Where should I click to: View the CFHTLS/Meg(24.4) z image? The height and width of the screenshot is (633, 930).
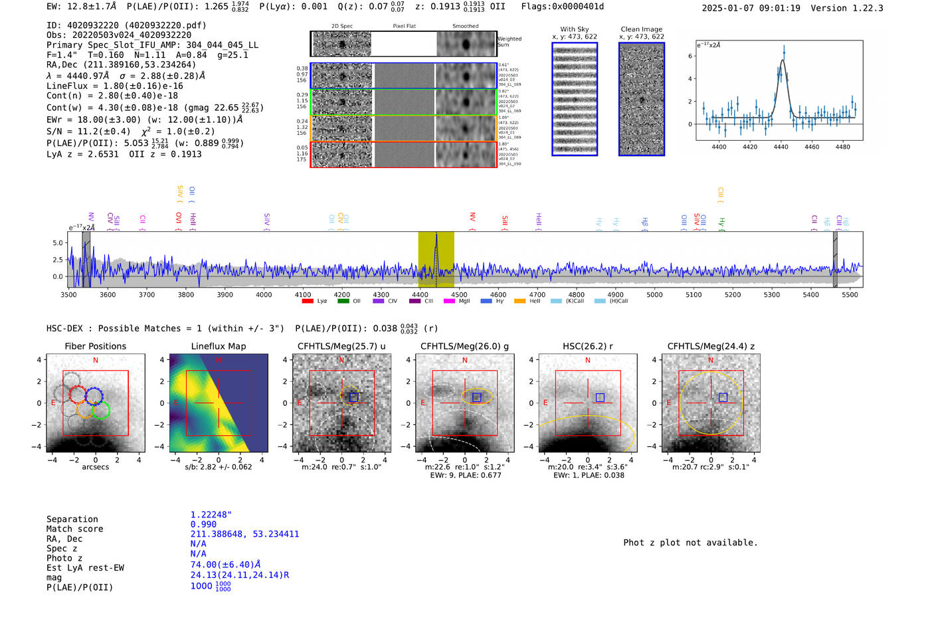click(711, 403)
